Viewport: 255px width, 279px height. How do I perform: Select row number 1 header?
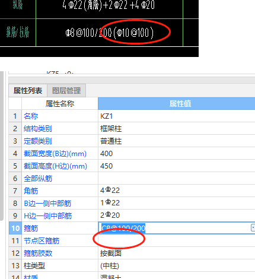(15, 116)
